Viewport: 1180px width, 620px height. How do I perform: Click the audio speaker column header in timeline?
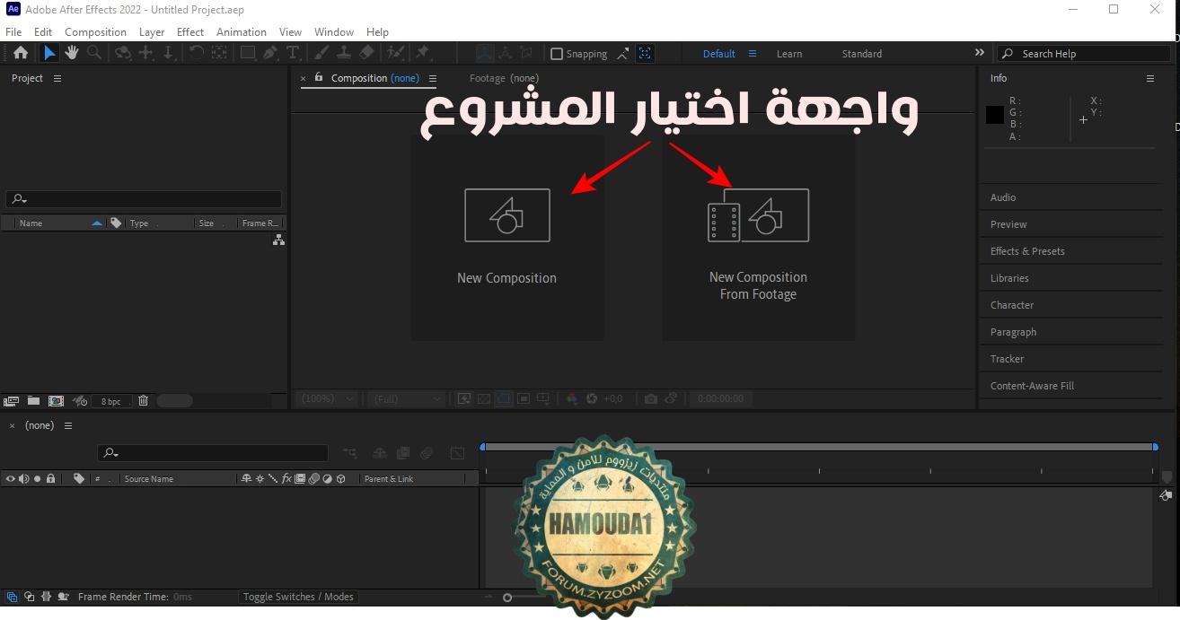coord(23,479)
